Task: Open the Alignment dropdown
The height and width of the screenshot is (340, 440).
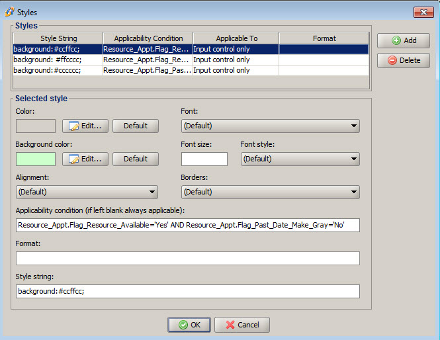Action: (x=87, y=192)
